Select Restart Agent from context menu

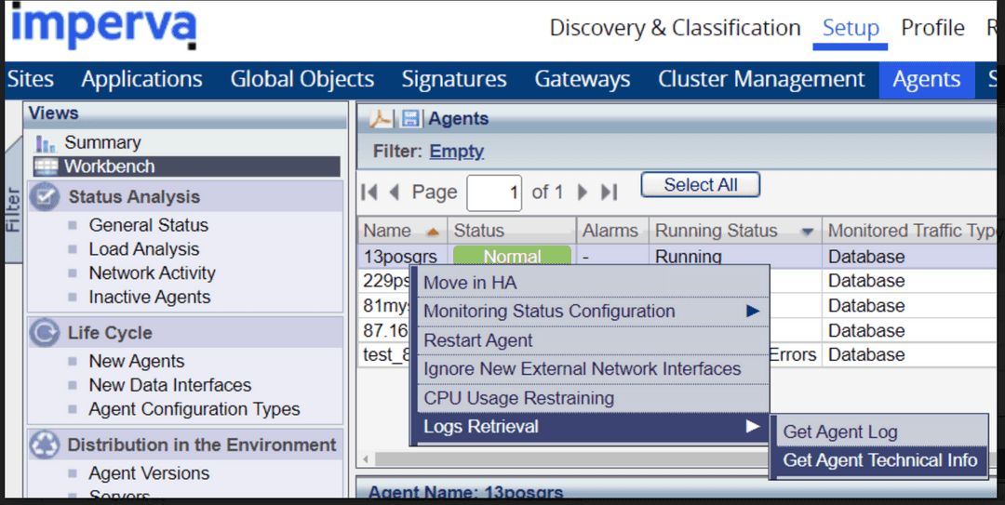point(478,340)
